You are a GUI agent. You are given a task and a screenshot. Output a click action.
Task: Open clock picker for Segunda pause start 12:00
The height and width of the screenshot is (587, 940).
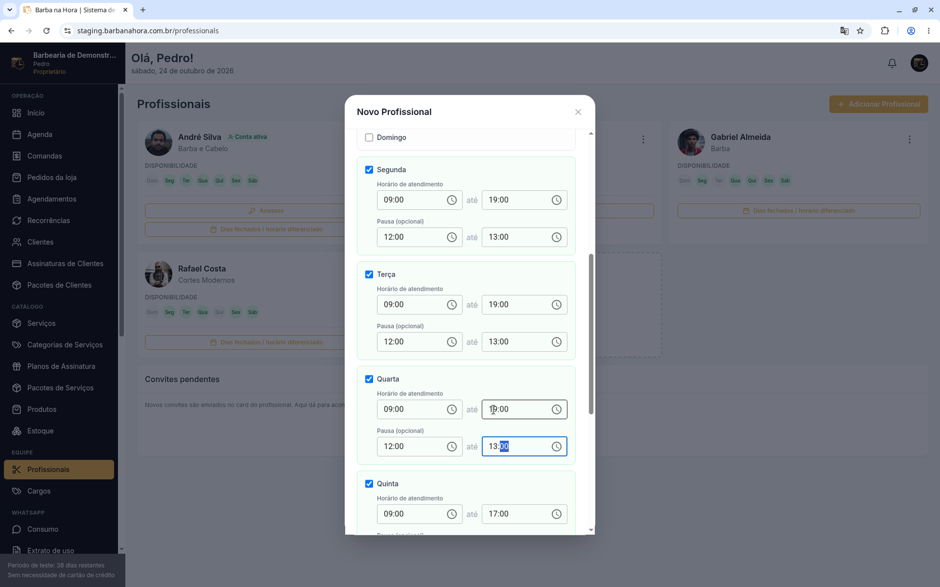[x=452, y=237]
